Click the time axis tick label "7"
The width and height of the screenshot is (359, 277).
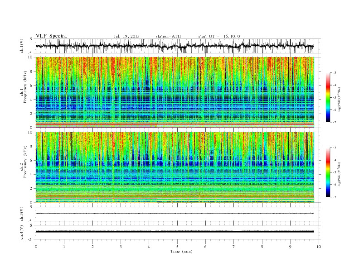[234, 247]
